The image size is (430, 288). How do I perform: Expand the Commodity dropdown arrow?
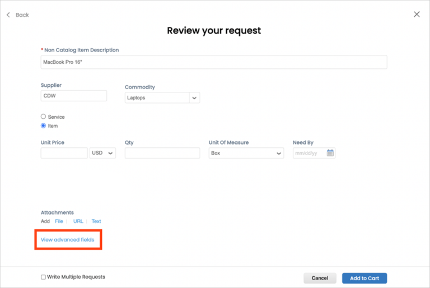pos(194,97)
